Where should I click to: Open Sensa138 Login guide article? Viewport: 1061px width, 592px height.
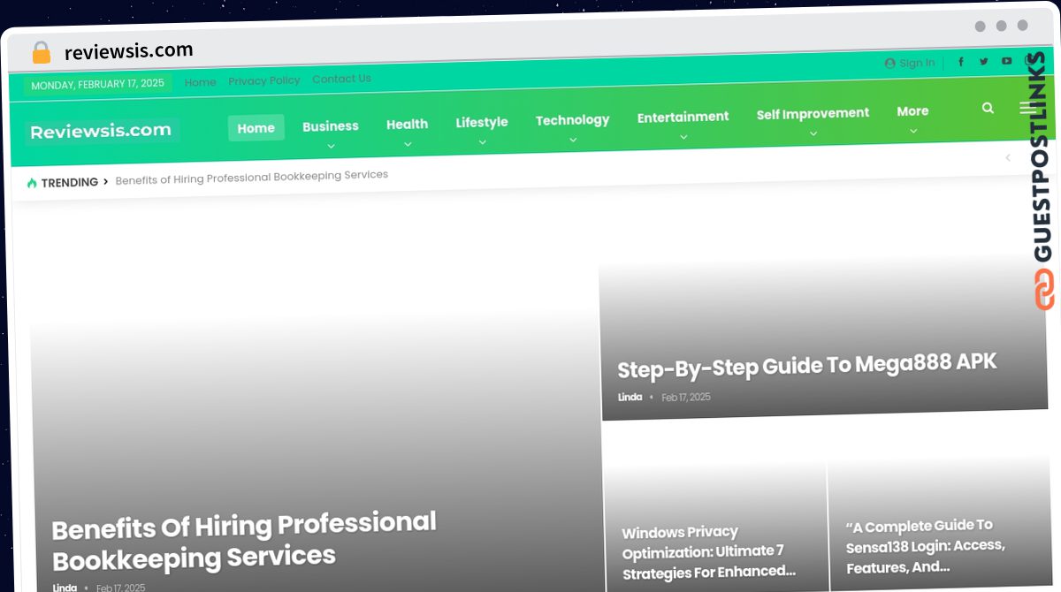[x=925, y=546]
